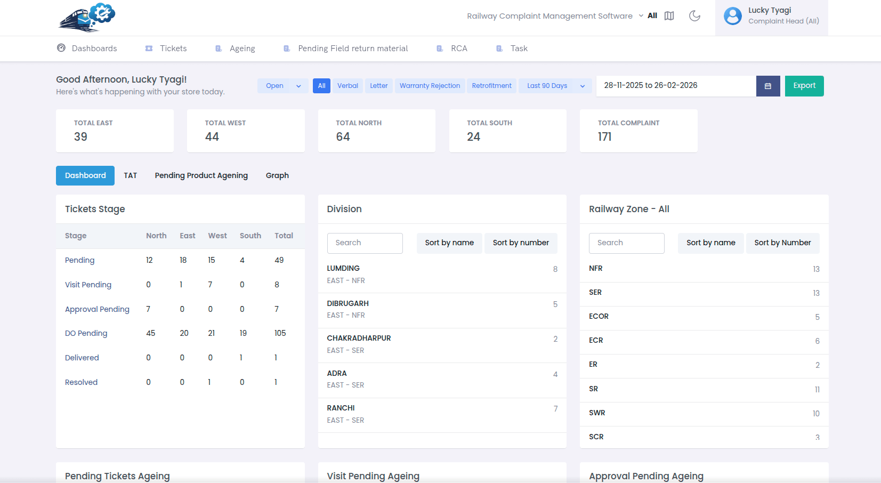
Task: Click the RCA menu icon
Action: [x=440, y=49]
